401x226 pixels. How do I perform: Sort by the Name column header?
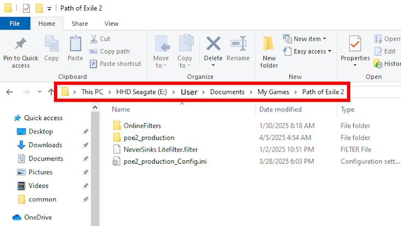[121, 110]
